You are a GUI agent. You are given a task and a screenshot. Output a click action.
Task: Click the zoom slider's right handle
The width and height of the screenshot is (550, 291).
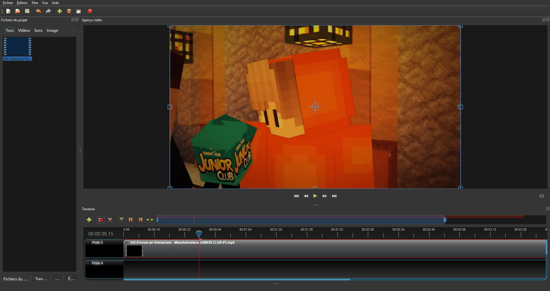(x=445, y=220)
